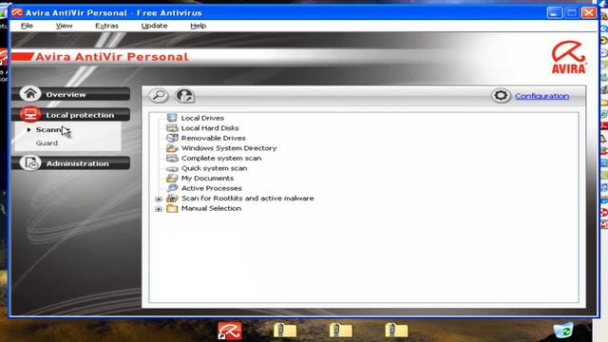Start scan with the magnifier icon
This screenshot has width=608, height=342.
159,95
